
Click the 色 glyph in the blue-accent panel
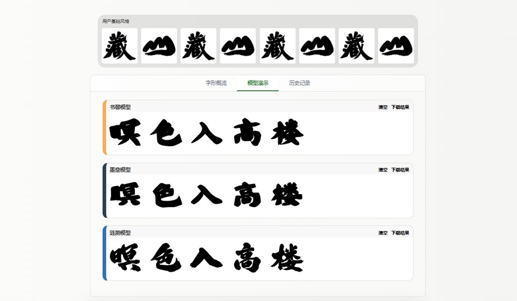(167, 257)
